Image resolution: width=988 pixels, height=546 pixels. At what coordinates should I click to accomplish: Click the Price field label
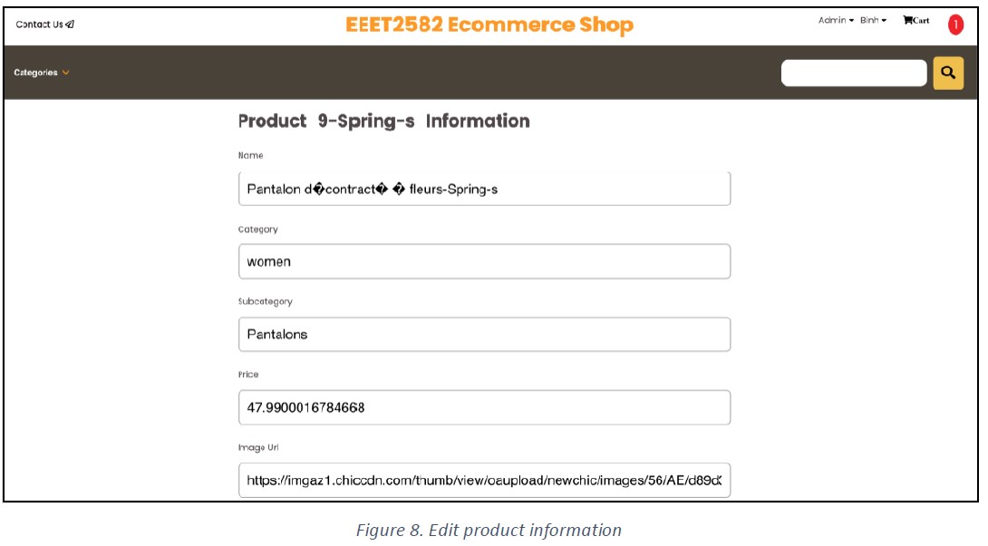(248, 375)
